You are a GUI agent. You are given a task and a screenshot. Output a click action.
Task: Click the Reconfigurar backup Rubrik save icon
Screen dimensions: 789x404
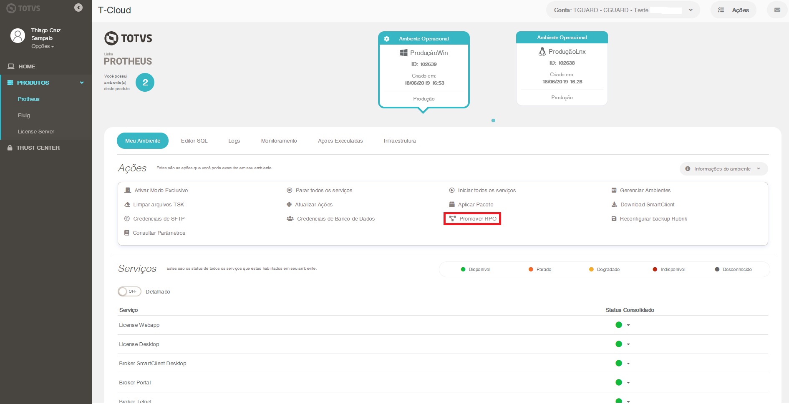click(614, 218)
